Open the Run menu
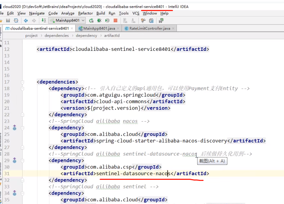Screen dimensions: 284x204 112,13
